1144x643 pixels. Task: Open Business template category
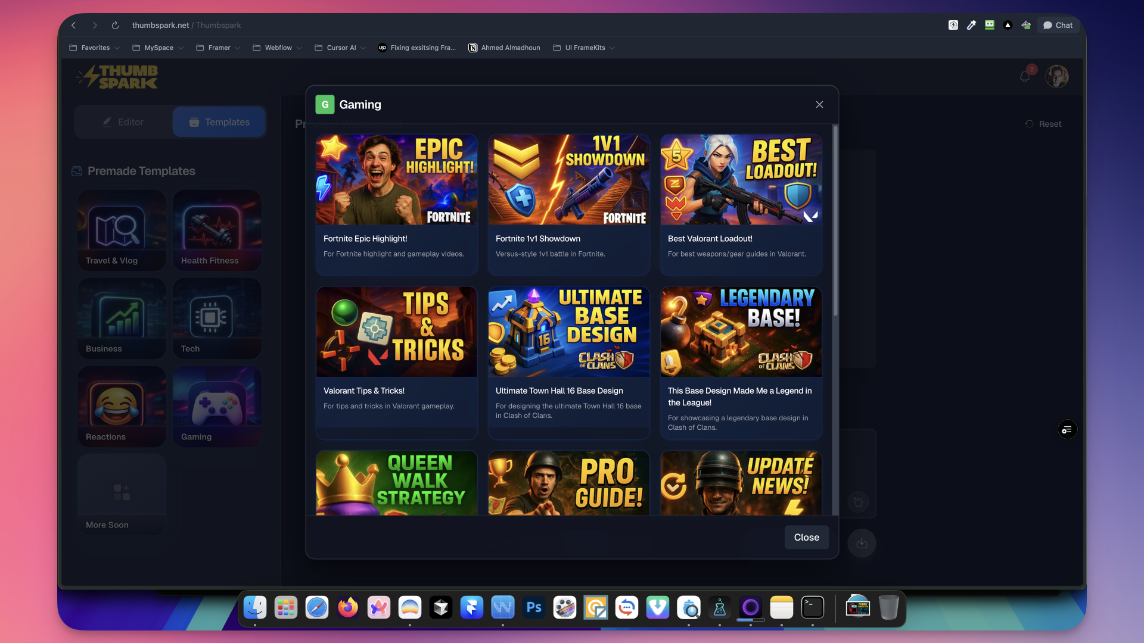(122, 319)
